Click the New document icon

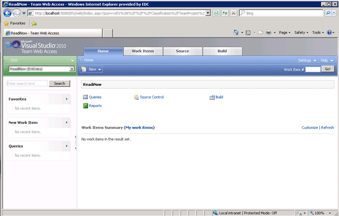point(84,69)
